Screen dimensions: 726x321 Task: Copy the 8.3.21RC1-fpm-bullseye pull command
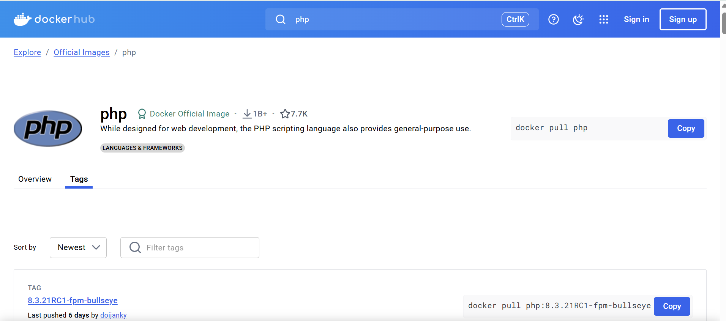(672, 306)
